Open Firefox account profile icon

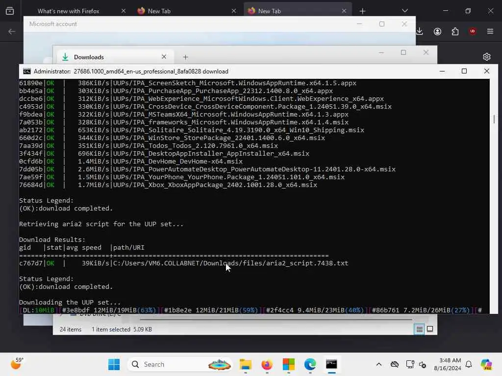click(438, 31)
